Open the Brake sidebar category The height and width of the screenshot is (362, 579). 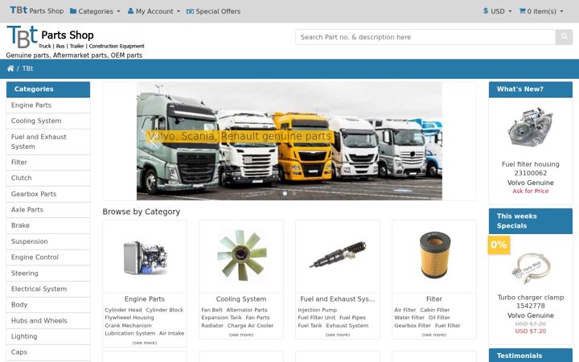[48, 225]
